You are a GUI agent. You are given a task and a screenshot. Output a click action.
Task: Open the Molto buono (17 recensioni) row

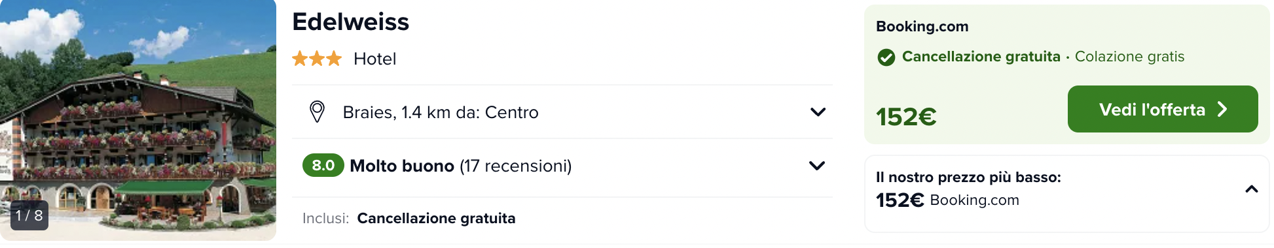[562, 165]
